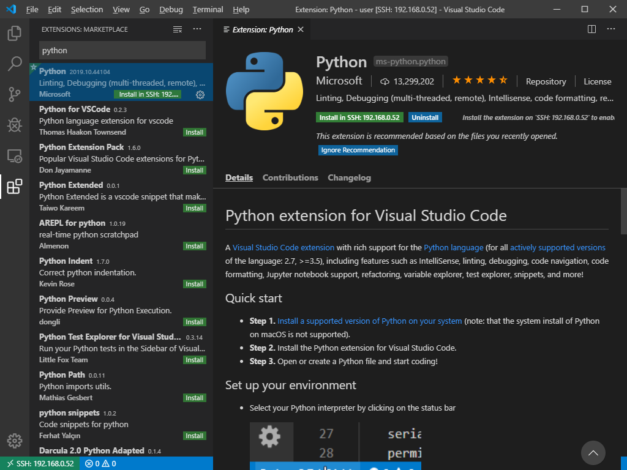The width and height of the screenshot is (627, 470).
Task: Open the Terminal menu
Action: click(208, 9)
